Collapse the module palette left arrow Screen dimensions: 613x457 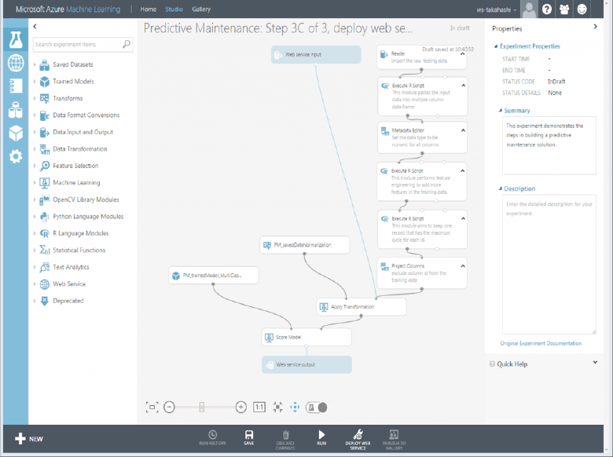coord(35,26)
